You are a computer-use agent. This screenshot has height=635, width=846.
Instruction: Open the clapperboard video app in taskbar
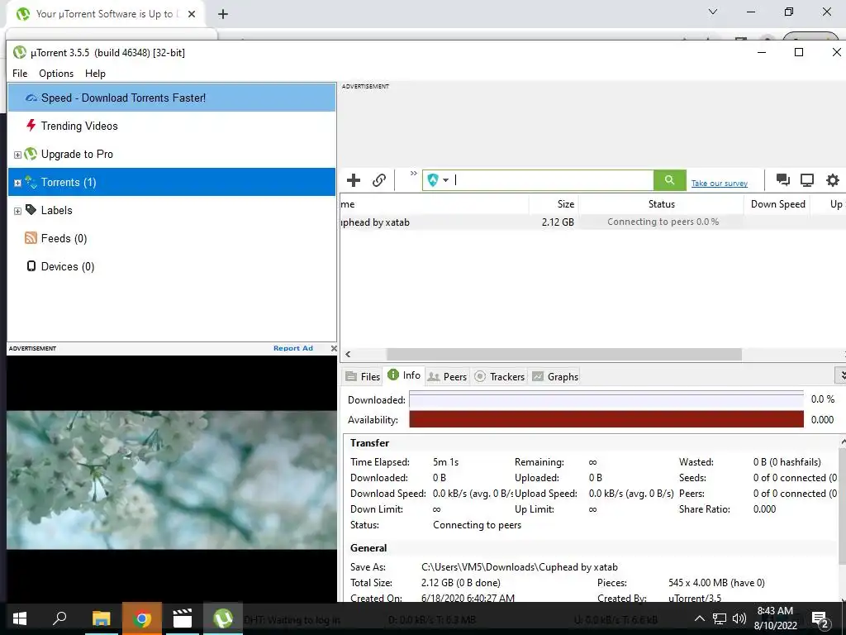(x=183, y=618)
